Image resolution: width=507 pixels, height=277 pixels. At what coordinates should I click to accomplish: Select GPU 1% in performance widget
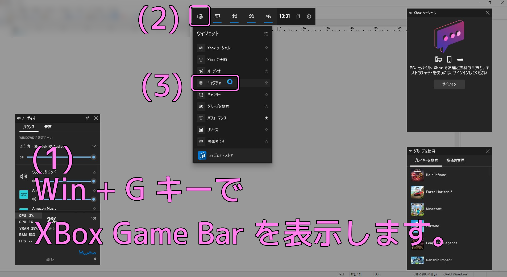pos(26,222)
